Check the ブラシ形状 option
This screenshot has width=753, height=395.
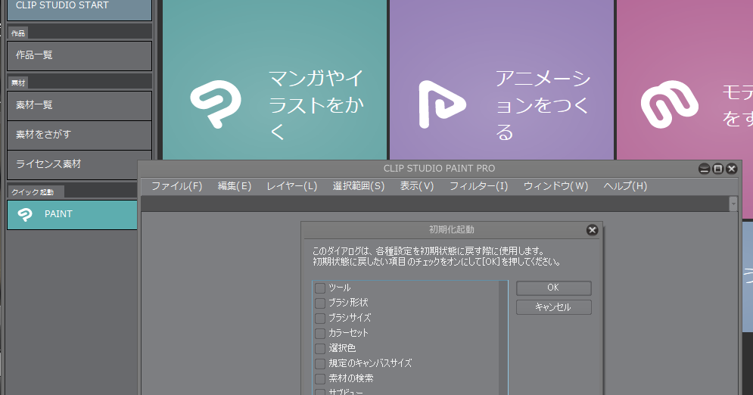pos(320,303)
